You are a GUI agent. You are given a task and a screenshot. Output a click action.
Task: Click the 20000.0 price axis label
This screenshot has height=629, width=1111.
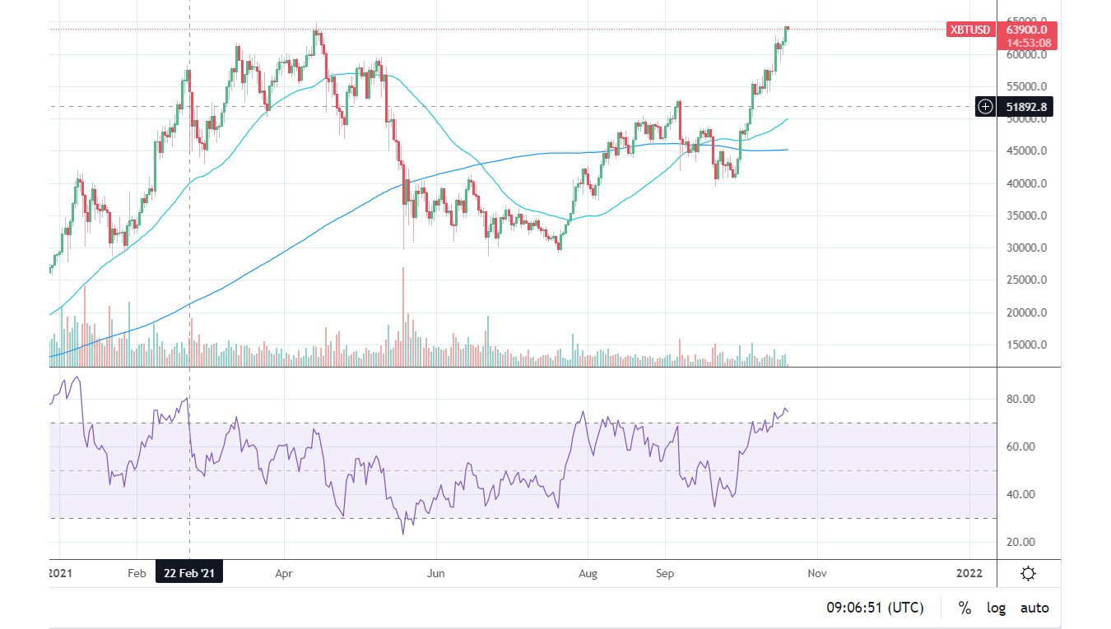coord(1027,312)
